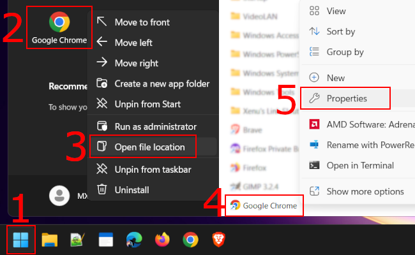Open the Sort by submenu
This screenshot has width=415, height=255.
click(x=358, y=31)
